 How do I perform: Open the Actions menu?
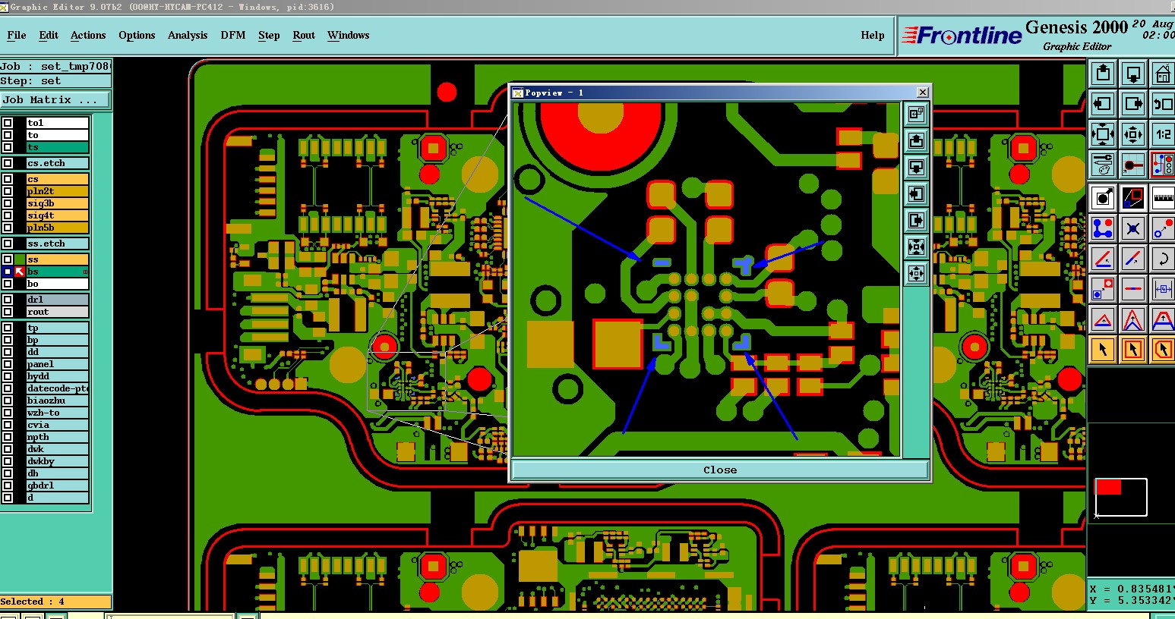[88, 35]
